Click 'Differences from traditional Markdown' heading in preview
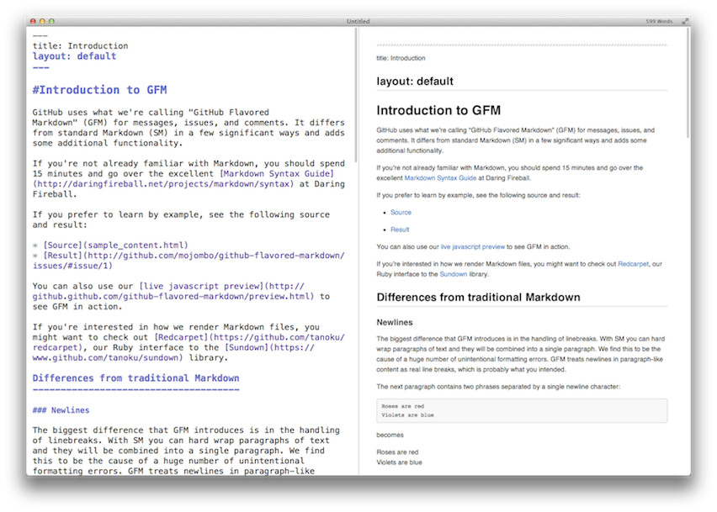 pos(478,298)
